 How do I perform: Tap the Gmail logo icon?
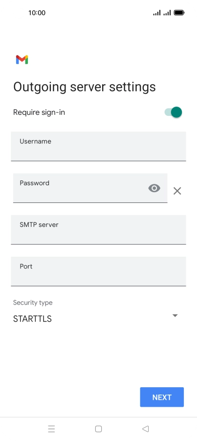(x=22, y=60)
